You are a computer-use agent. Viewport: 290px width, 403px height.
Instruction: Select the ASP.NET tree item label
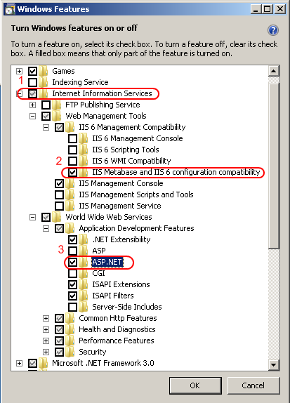107,262
